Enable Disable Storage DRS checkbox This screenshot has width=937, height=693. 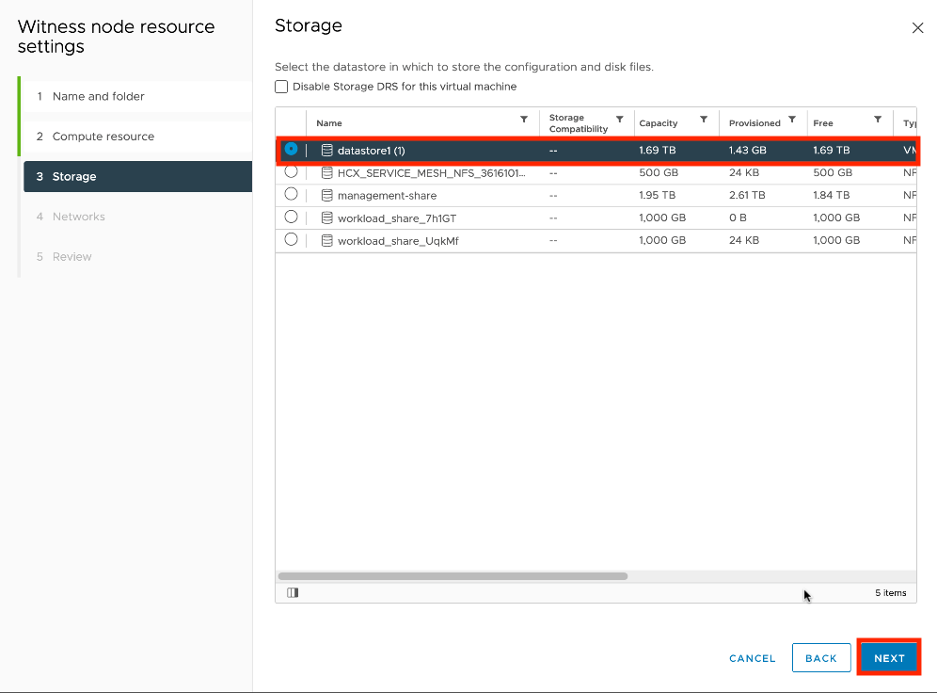click(x=281, y=87)
